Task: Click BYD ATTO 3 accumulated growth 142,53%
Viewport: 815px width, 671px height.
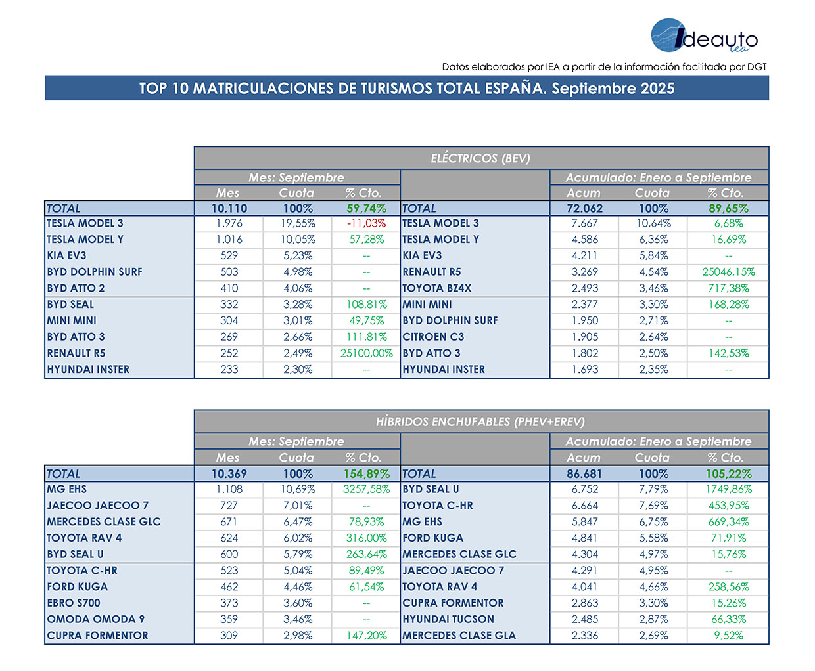Action: pyautogui.click(x=728, y=353)
